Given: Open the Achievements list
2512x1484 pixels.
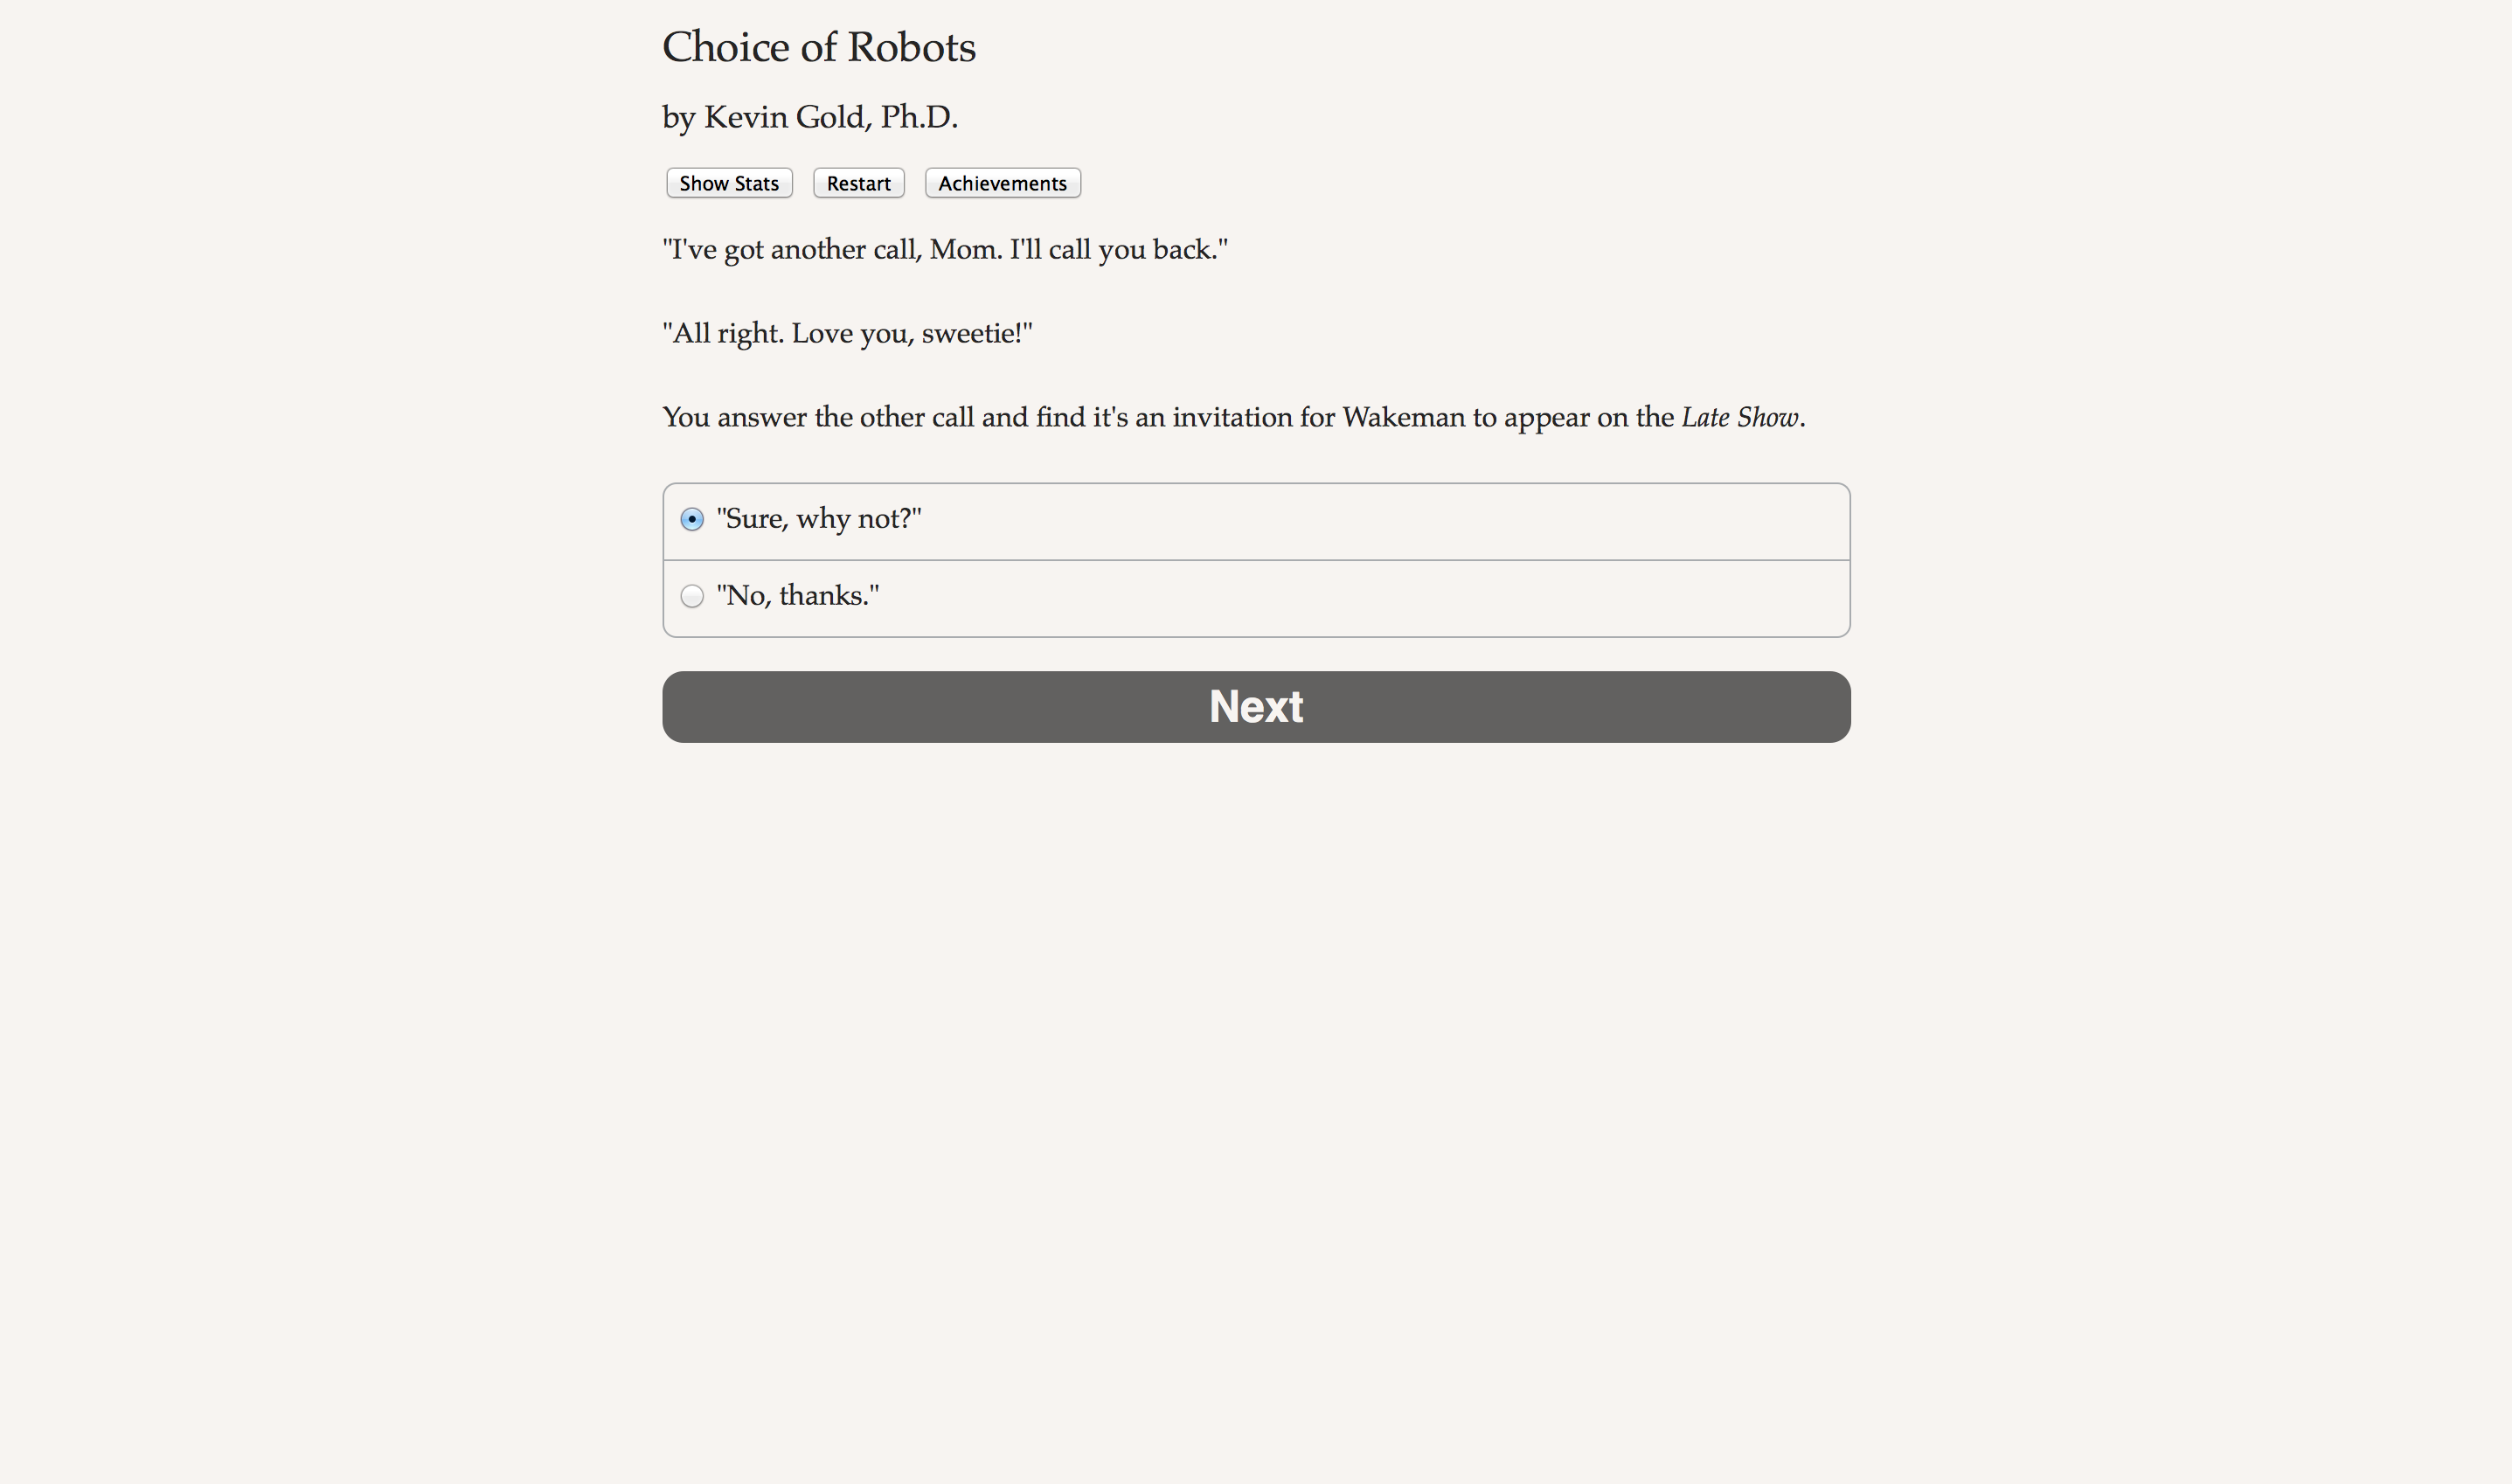Looking at the screenshot, I should [1002, 183].
